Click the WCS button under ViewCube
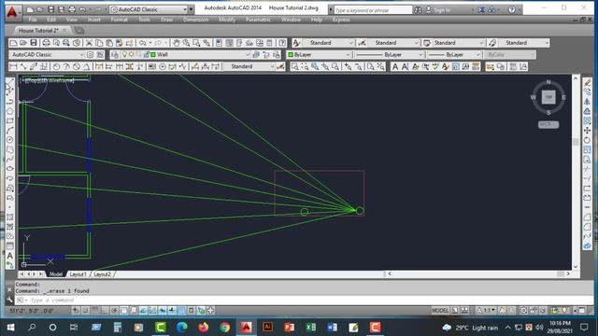598x336 pixels. click(548, 124)
